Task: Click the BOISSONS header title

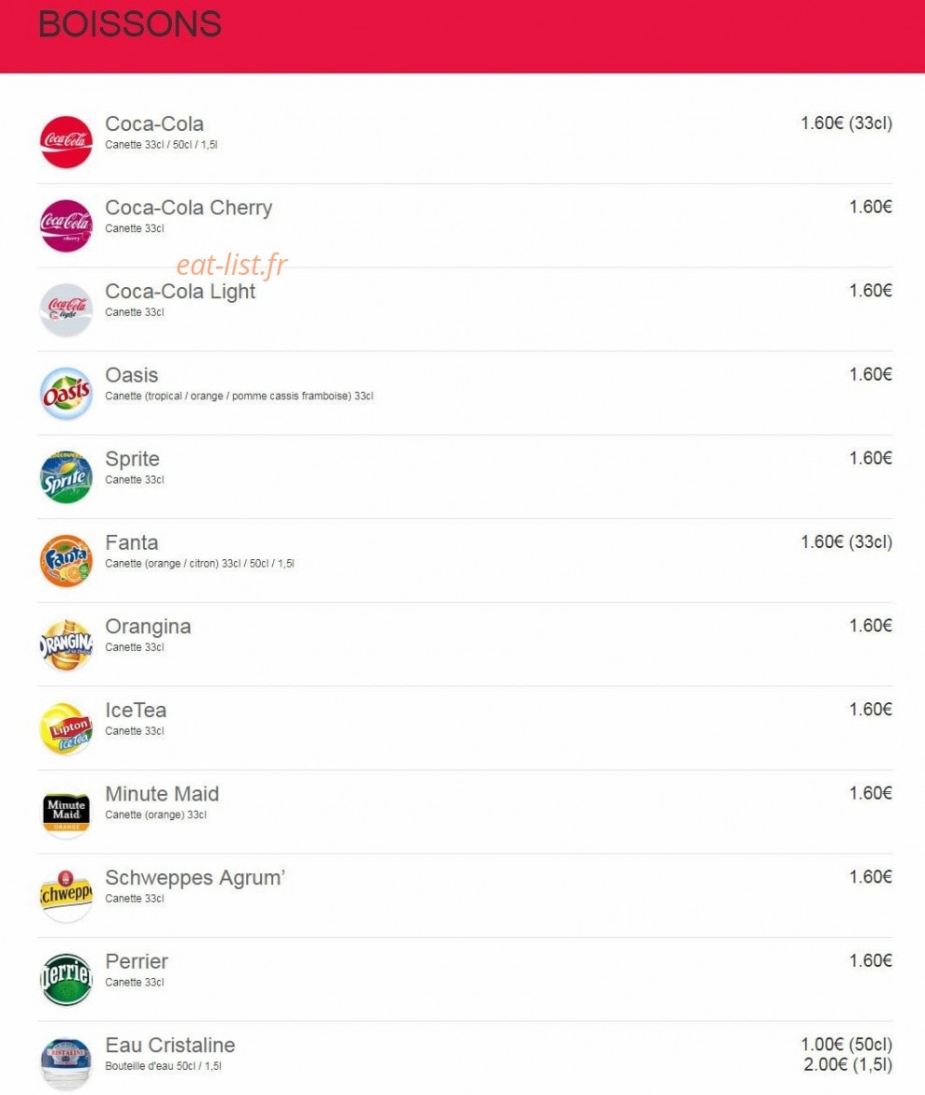Action: tap(130, 24)
